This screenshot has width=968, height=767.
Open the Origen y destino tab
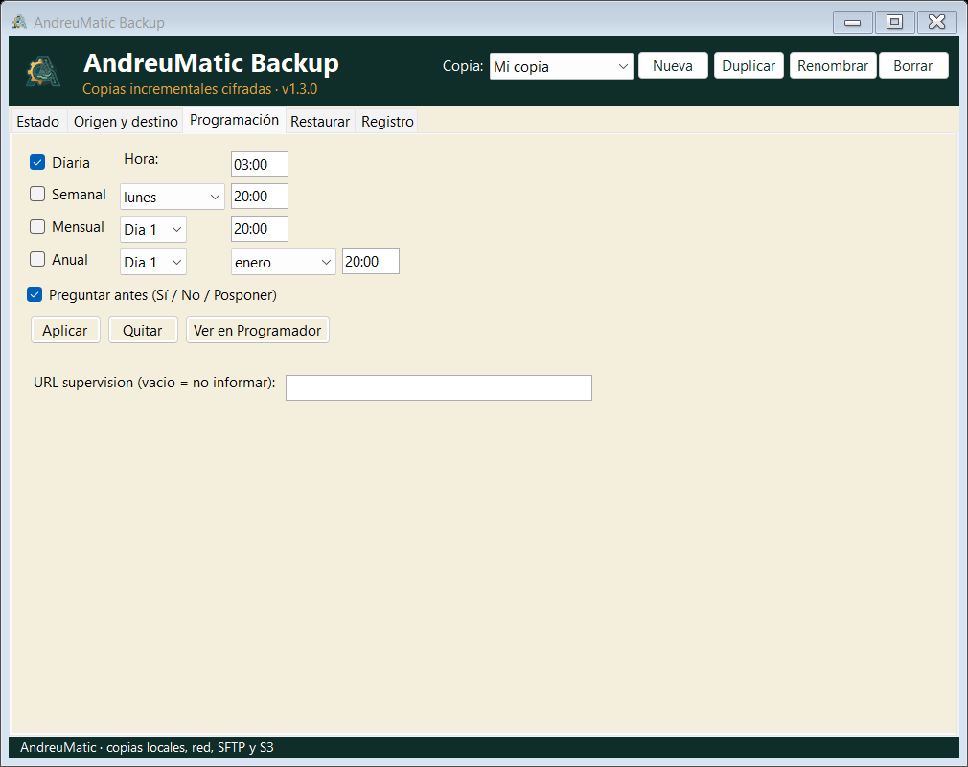click(x=126, y=122)
